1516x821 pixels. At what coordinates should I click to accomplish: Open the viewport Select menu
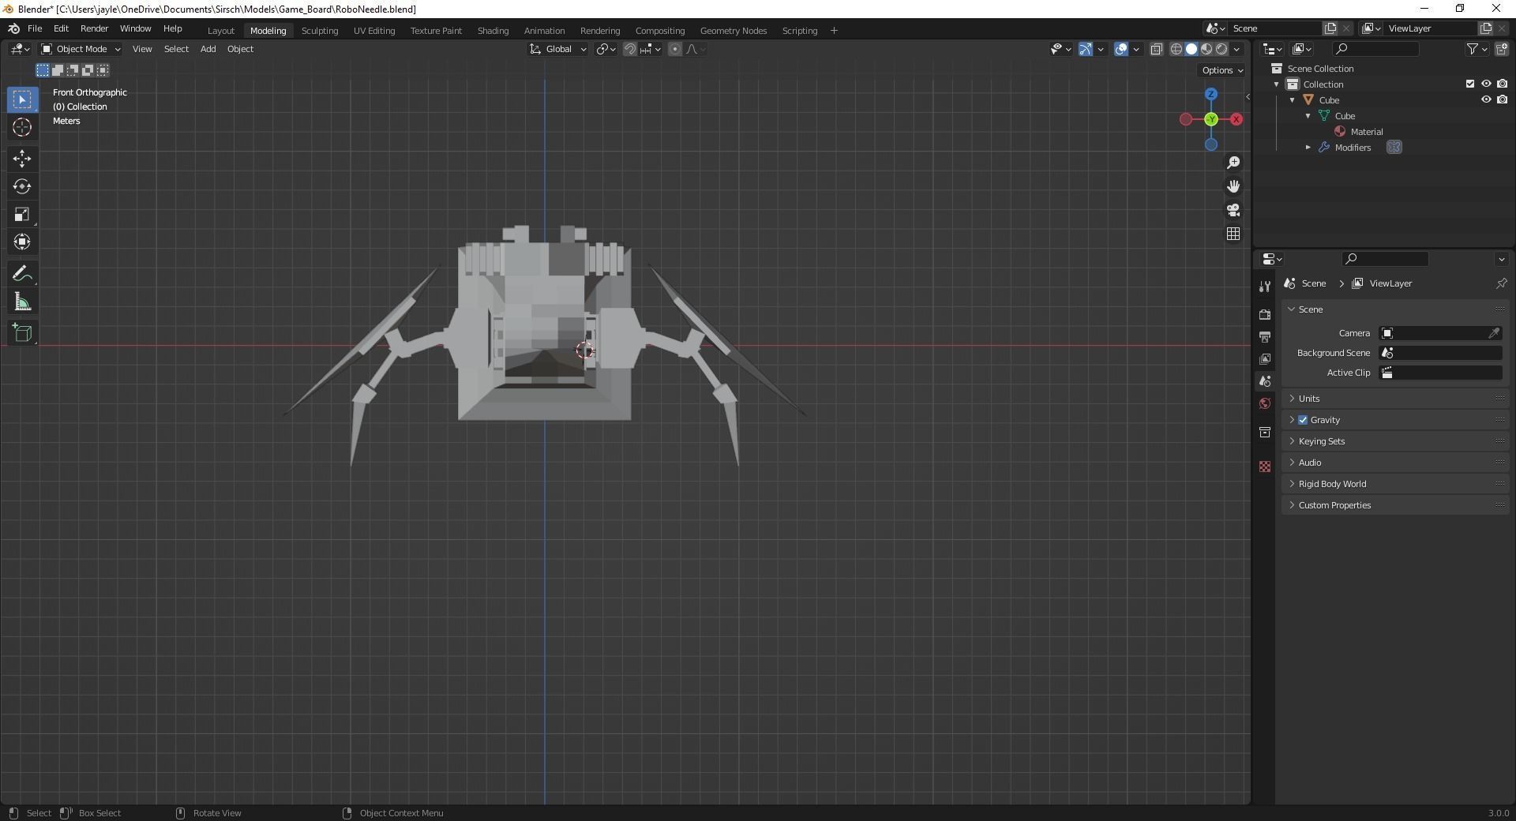point(176,49)
